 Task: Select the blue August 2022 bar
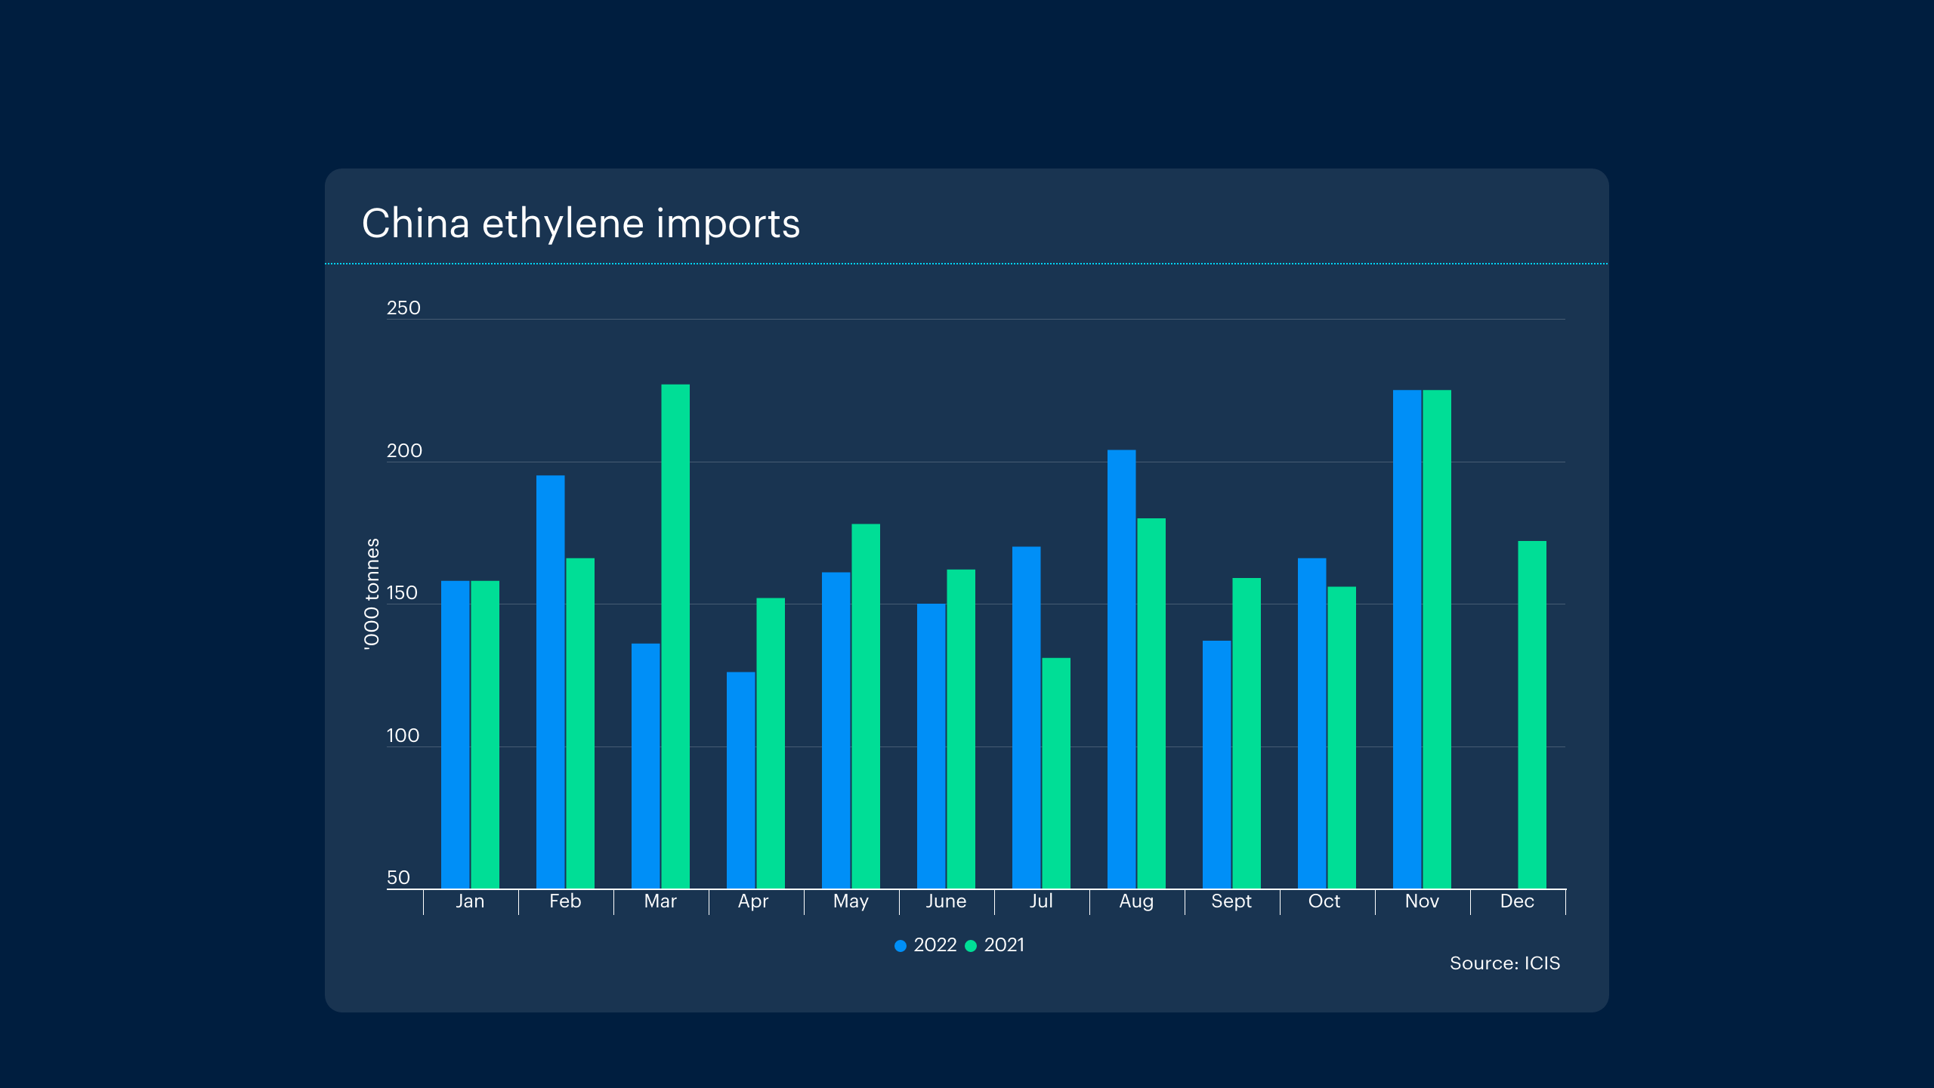pos(1121,669)
